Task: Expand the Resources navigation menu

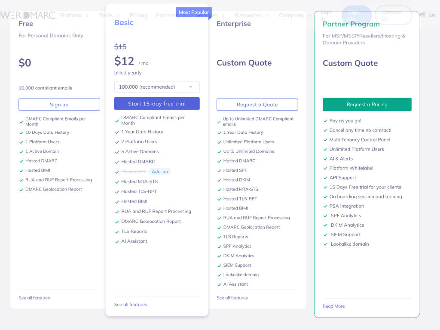Action: tap(248, 15)
